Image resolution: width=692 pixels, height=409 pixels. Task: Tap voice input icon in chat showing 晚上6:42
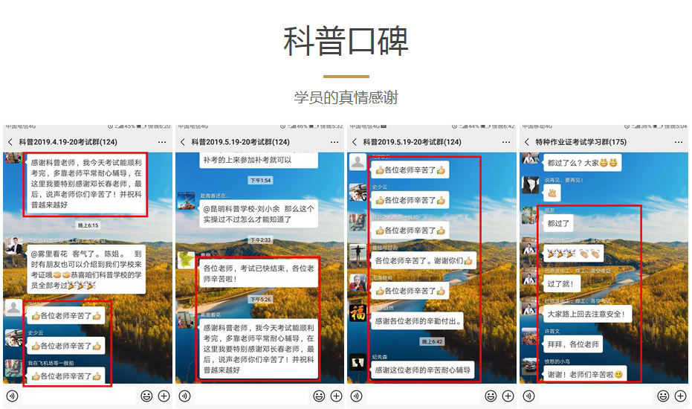click(x=357, y=396)
